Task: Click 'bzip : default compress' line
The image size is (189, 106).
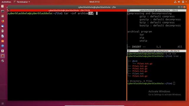Action: pos(157,22)
